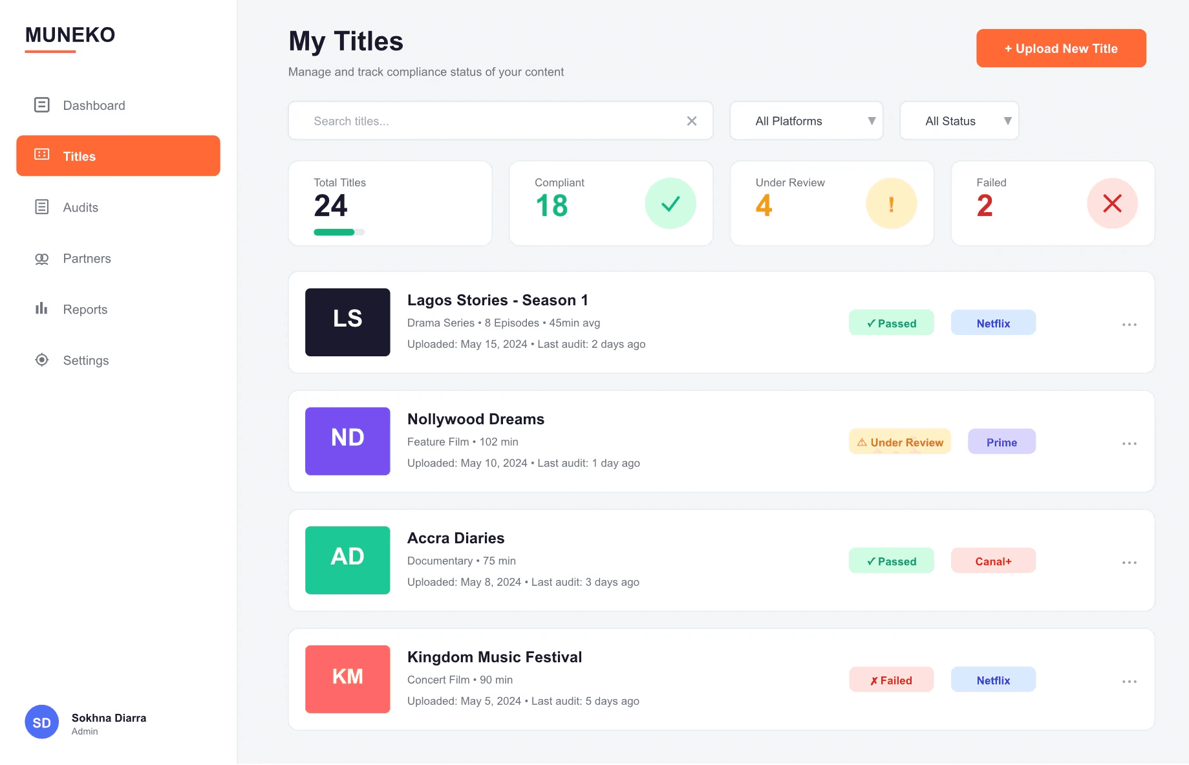Open the All Platforms dropdown

tap(806, 121)
